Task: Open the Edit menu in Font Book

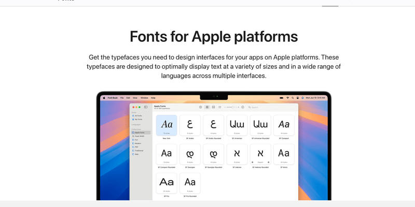Action: coord(128,98)
